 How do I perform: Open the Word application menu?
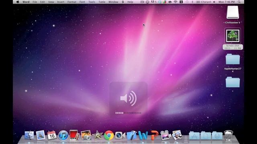pos(26,2)
